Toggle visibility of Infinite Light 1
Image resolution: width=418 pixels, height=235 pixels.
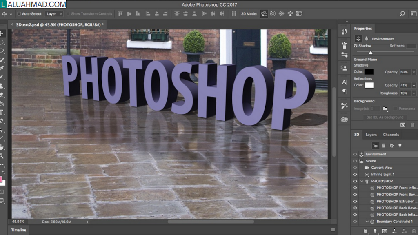[x=355, y=175]
